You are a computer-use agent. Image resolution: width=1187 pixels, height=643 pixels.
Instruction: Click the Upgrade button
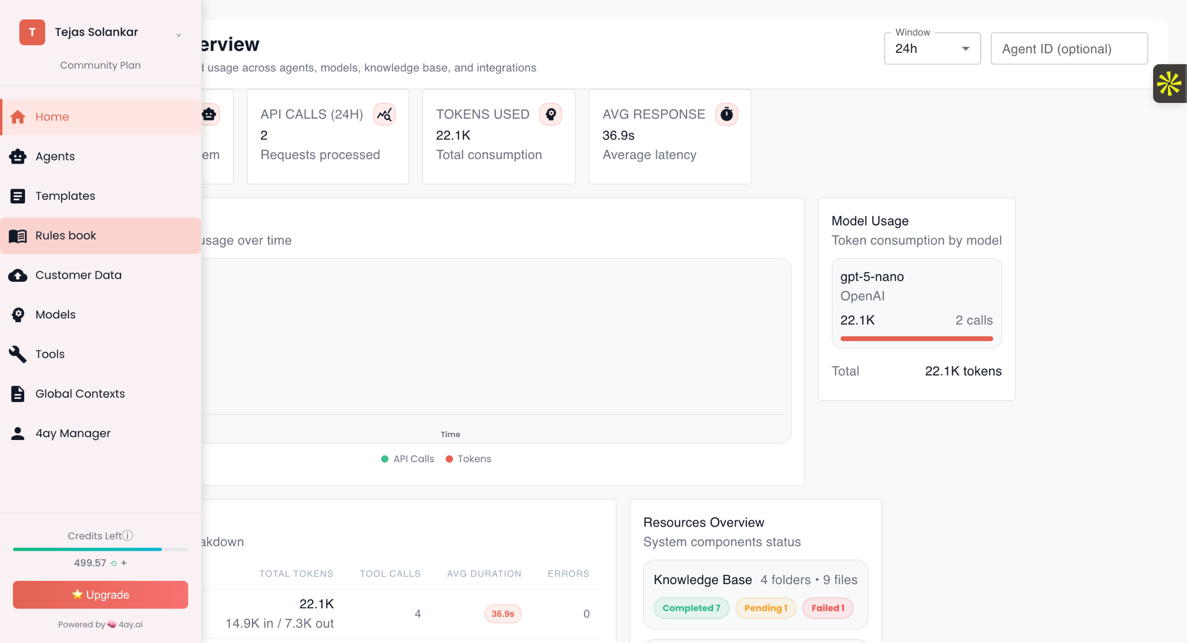tap(101, 595)
